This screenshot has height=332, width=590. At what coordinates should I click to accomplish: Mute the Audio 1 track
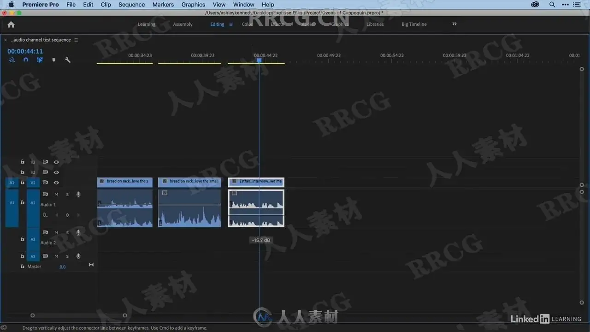click(x=56, y=195)
